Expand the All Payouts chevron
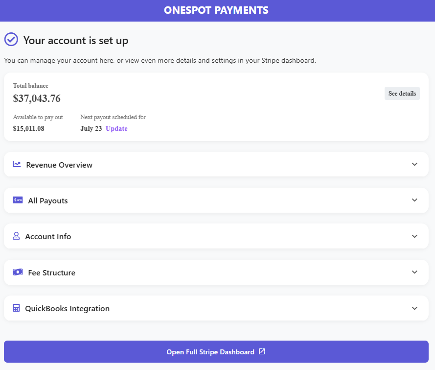This screenshot has width=435, height=370. pos(414,200)
